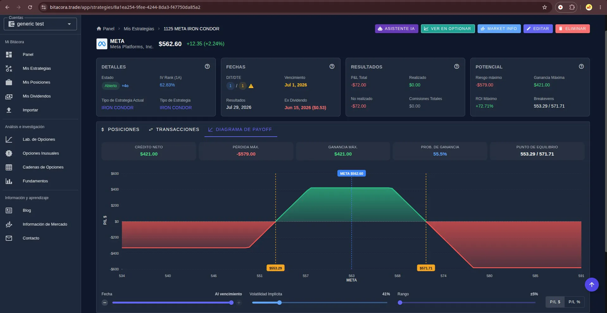The image size is (607, 313).
Task: Bookmark this page with the star icon
Action: pos(545,7)
